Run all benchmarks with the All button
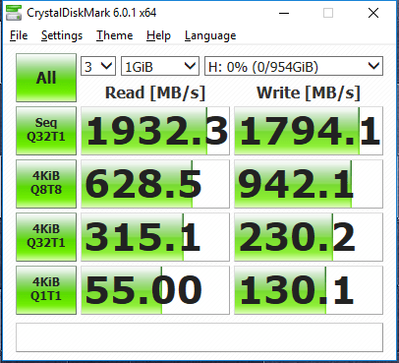Screen dimensions: 399x363 [46, 78]
